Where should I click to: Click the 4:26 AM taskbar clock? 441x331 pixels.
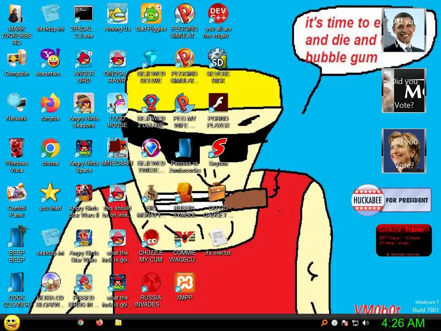pos(403,323)
